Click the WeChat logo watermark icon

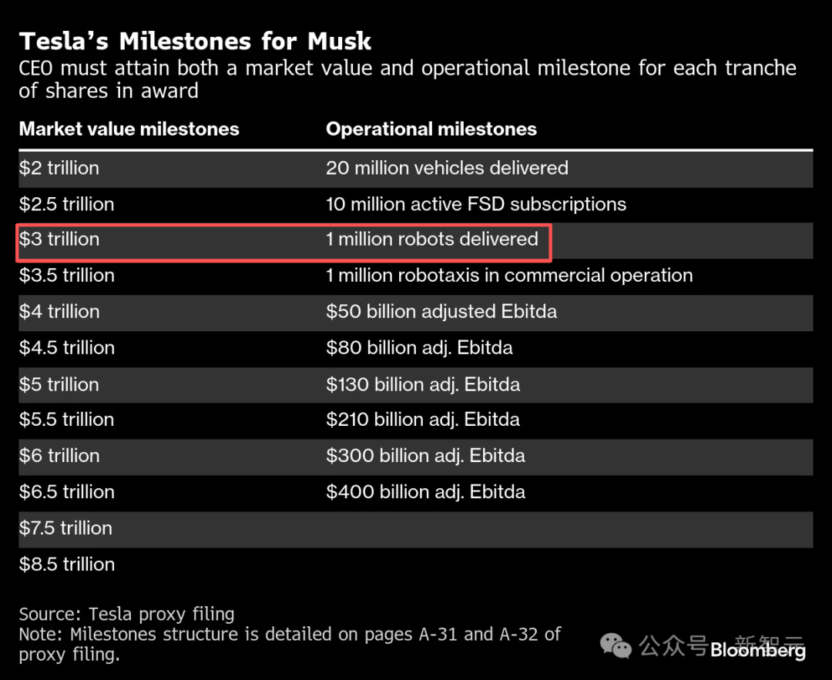(x=616, y=645)
